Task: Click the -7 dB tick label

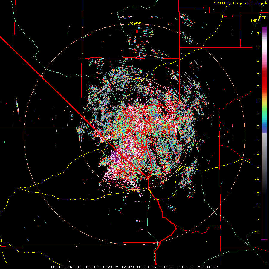Action: click(x=257, y=219)
